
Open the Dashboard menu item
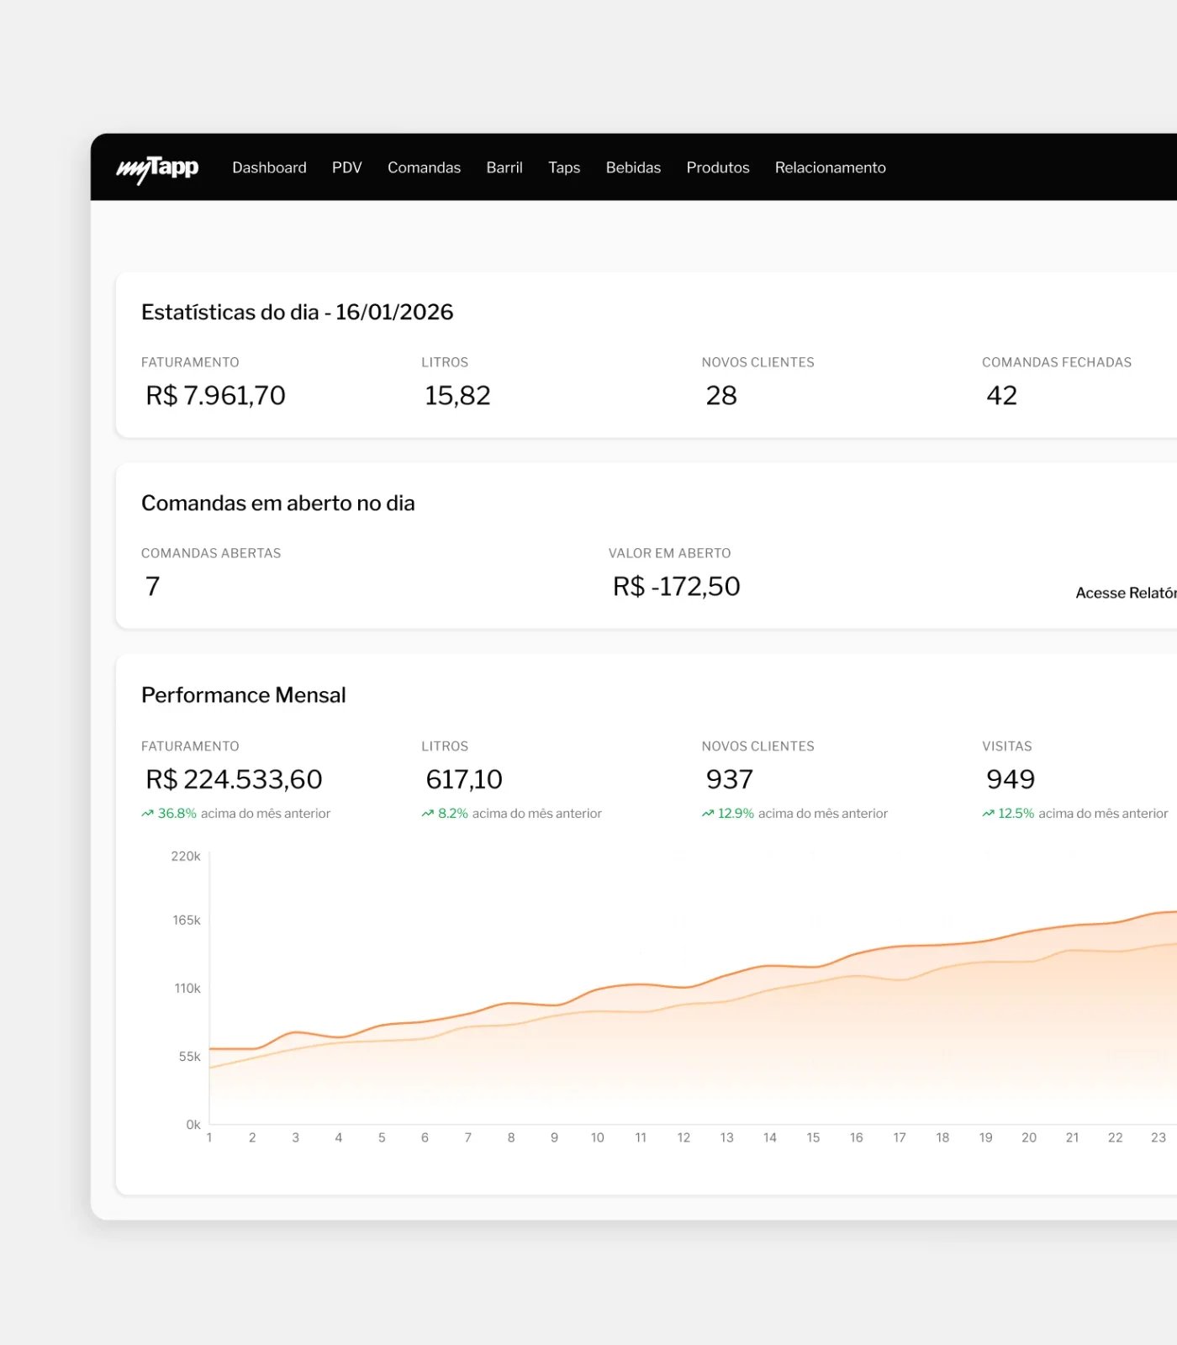[269, 167]
